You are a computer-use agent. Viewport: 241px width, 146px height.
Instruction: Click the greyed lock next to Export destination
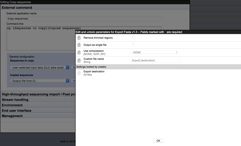coord(79,73)
